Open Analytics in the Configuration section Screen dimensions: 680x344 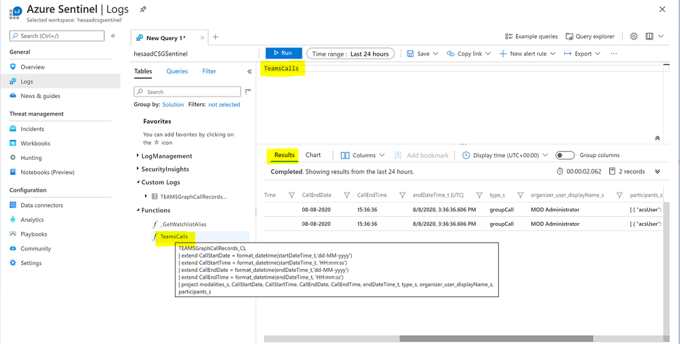click(32, 220)
